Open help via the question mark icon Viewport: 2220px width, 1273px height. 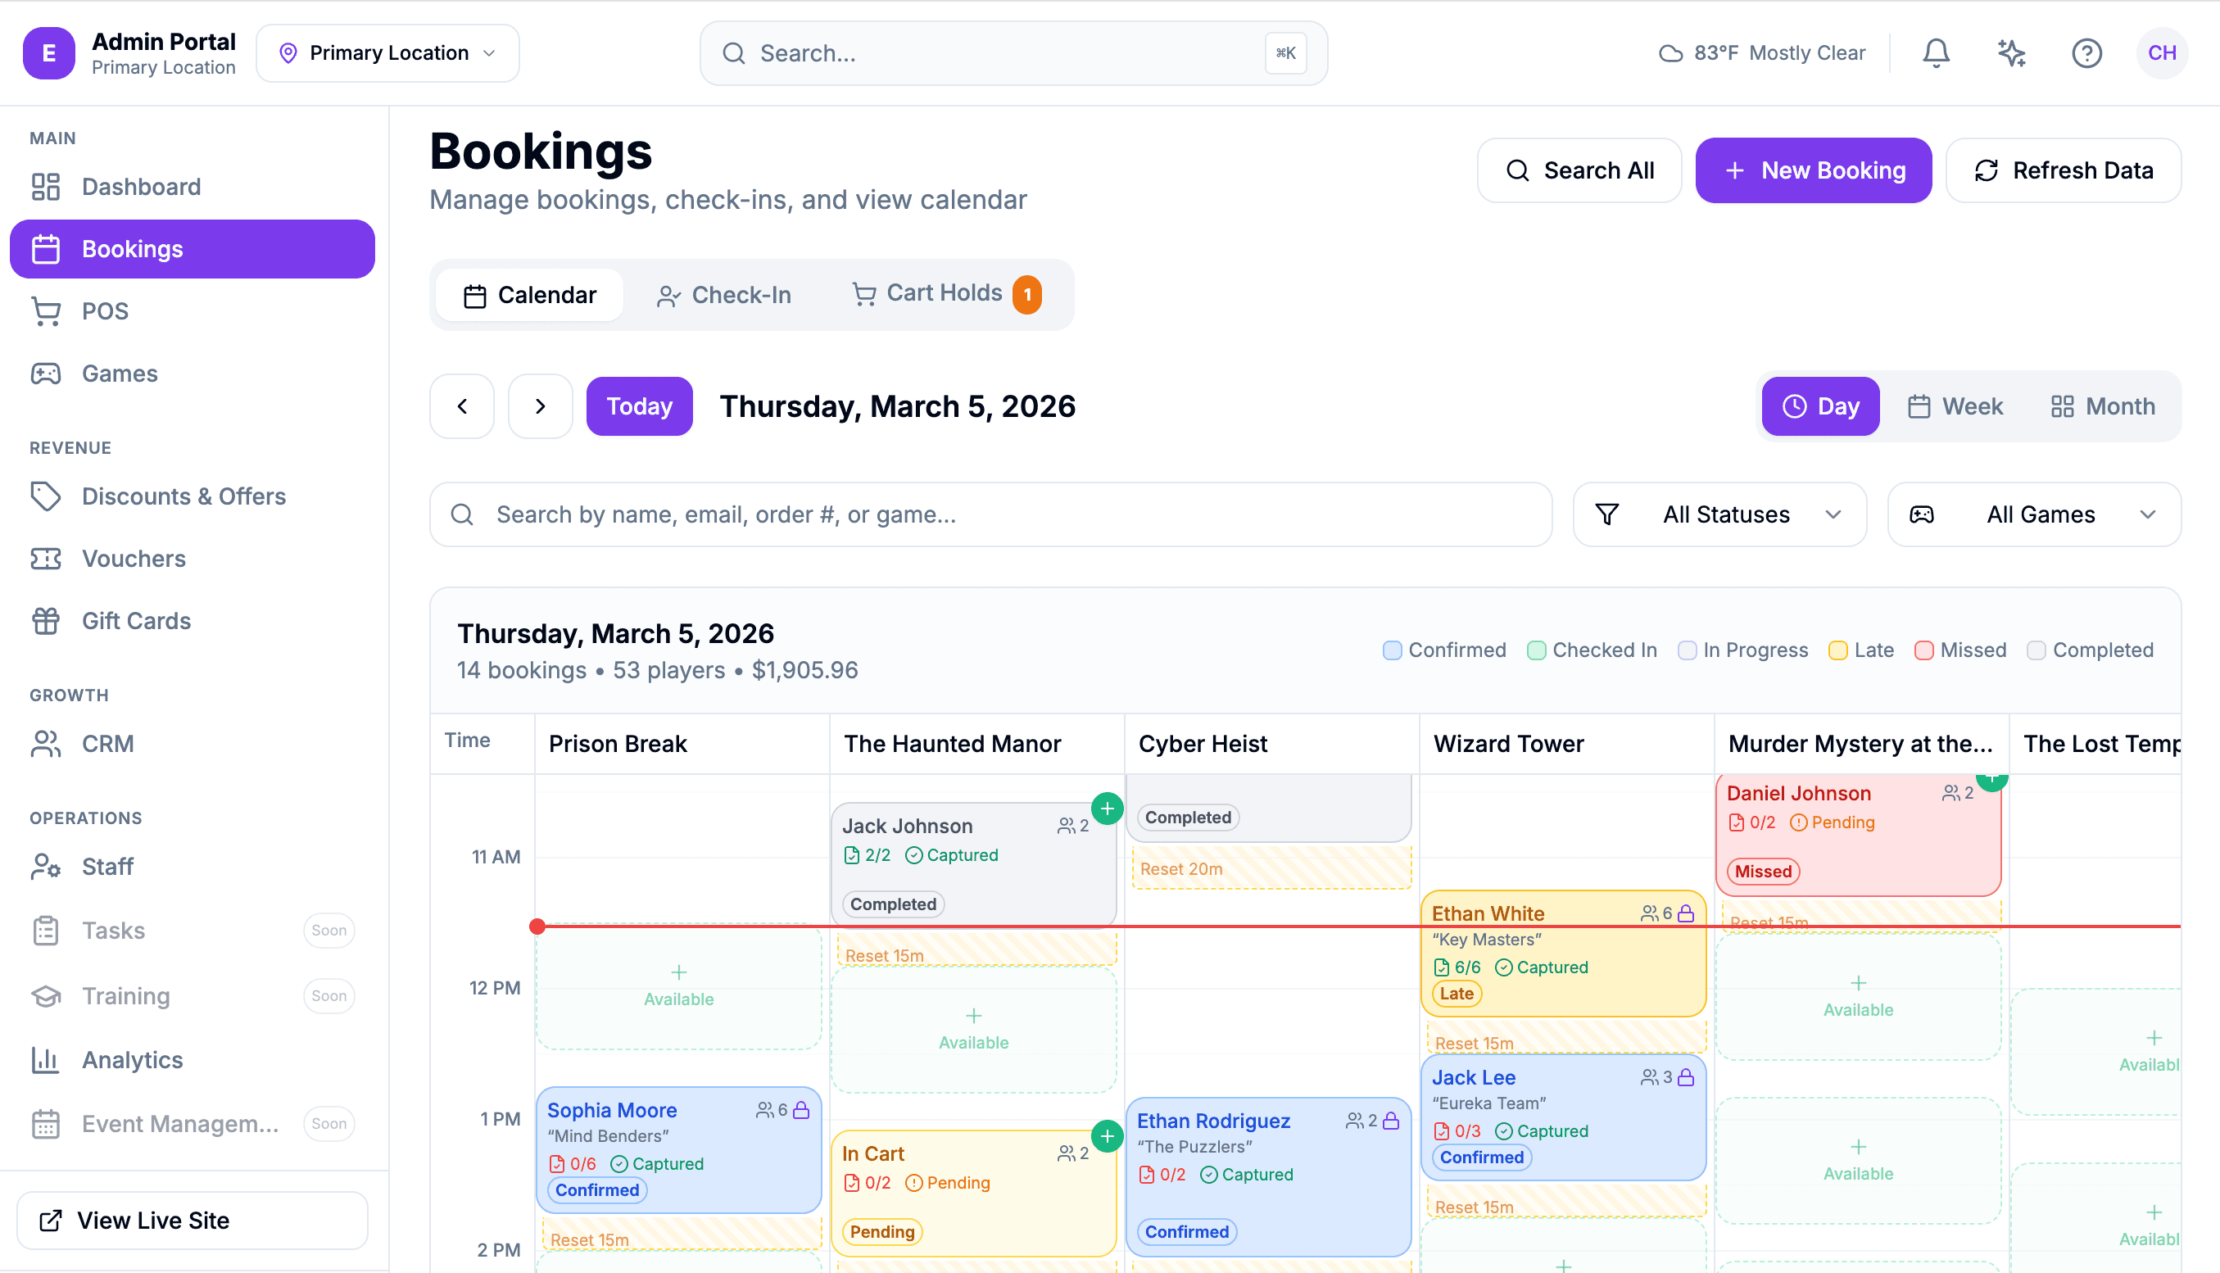pyautogui.click(x=2087, y=53)
